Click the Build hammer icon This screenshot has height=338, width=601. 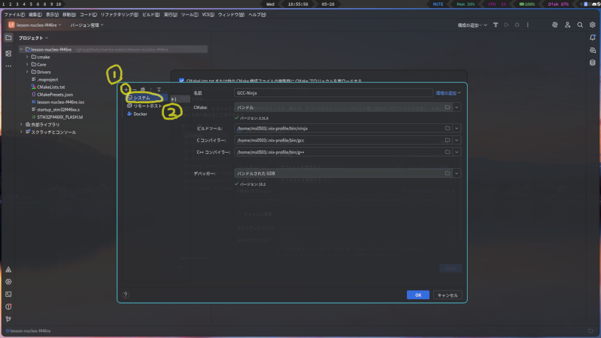[495, 25]
